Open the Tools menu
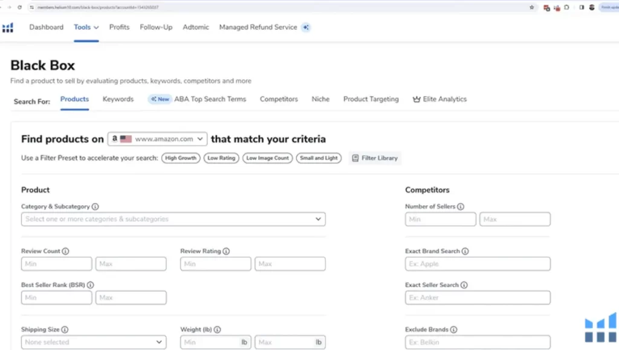 pos(86,27)
